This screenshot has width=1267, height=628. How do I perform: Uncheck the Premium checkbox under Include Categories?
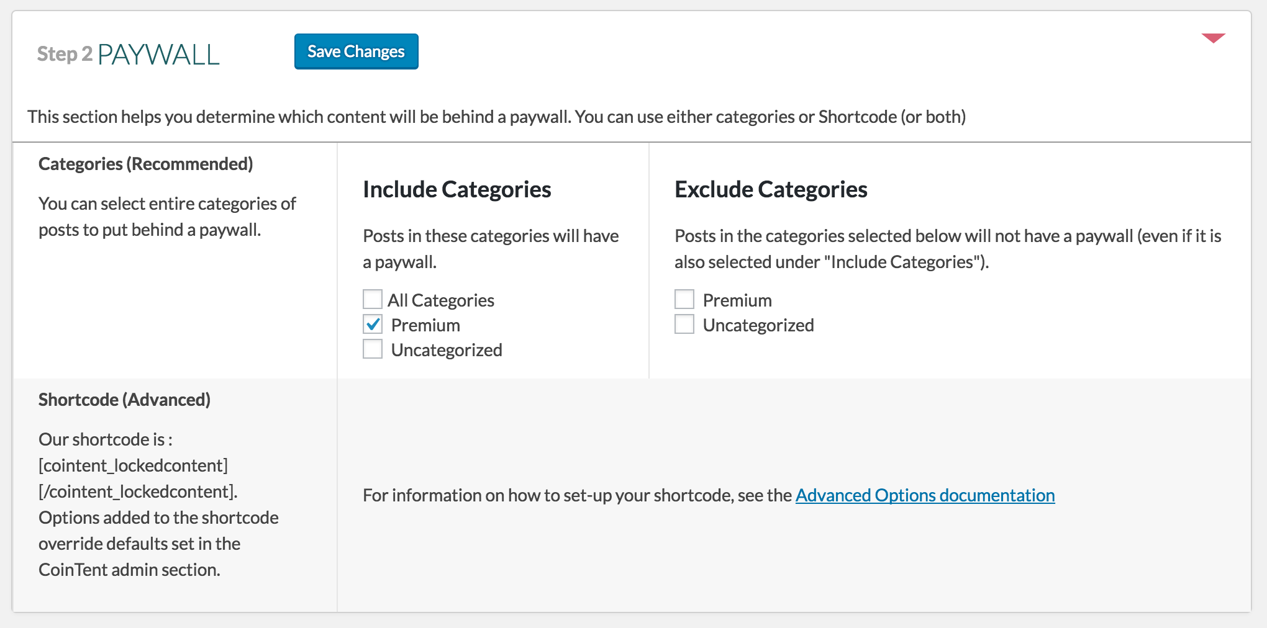373,325
